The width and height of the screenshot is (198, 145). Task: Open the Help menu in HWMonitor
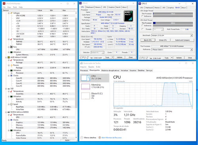click(x=21, y=7)
